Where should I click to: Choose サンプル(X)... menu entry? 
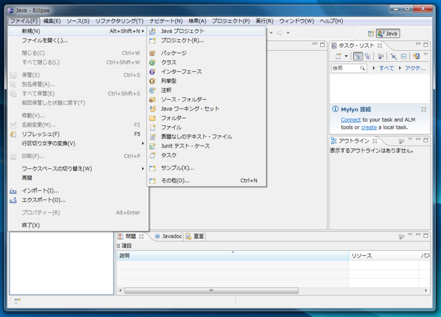click(x=206, y=168)
